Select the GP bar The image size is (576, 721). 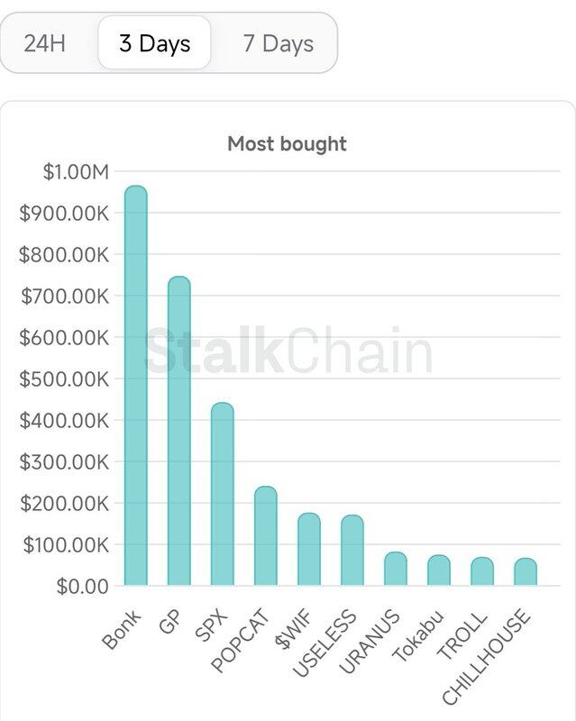click(179, 431)
